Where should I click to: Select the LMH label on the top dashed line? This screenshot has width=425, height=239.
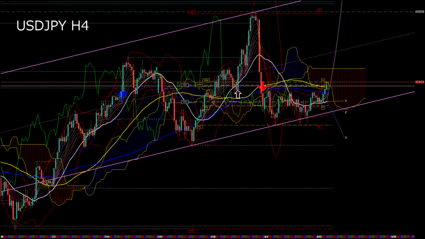(x=192, y=12)
